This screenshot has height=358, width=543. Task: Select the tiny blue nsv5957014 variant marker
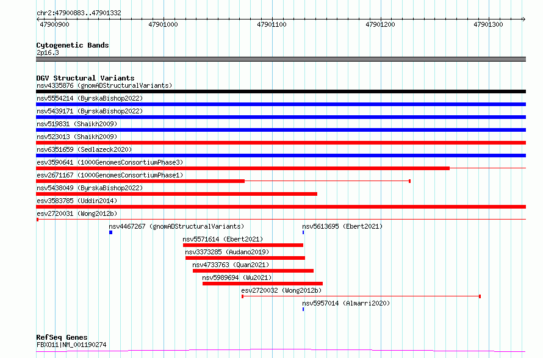[x=303, y=309]
